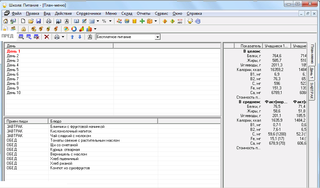The image size is (320, 188).
Task: Open the Отчеты menu
Action: (143, 13)
